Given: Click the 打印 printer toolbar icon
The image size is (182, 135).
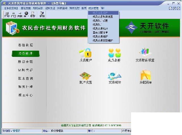Looking at the screenshot, I should 7,15.
